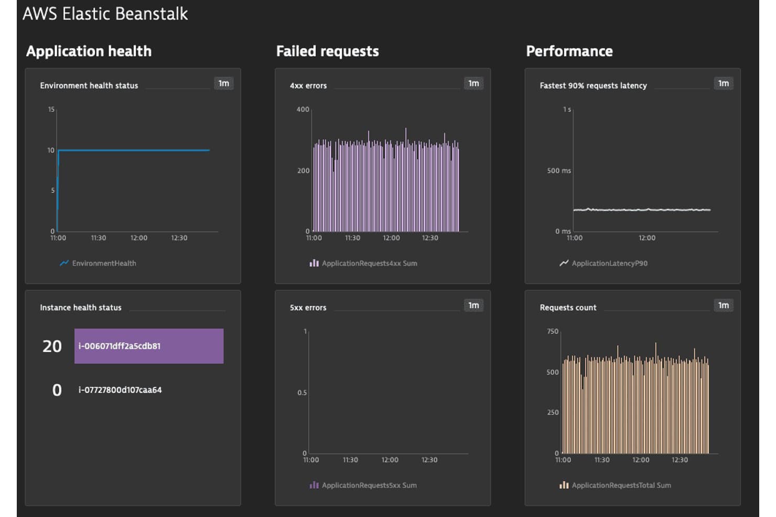Click the ApplicationRequestsTotal Sum legend label
Image resolution: width=776 pixels, height=517 pixels.
(x=621, y=485)
